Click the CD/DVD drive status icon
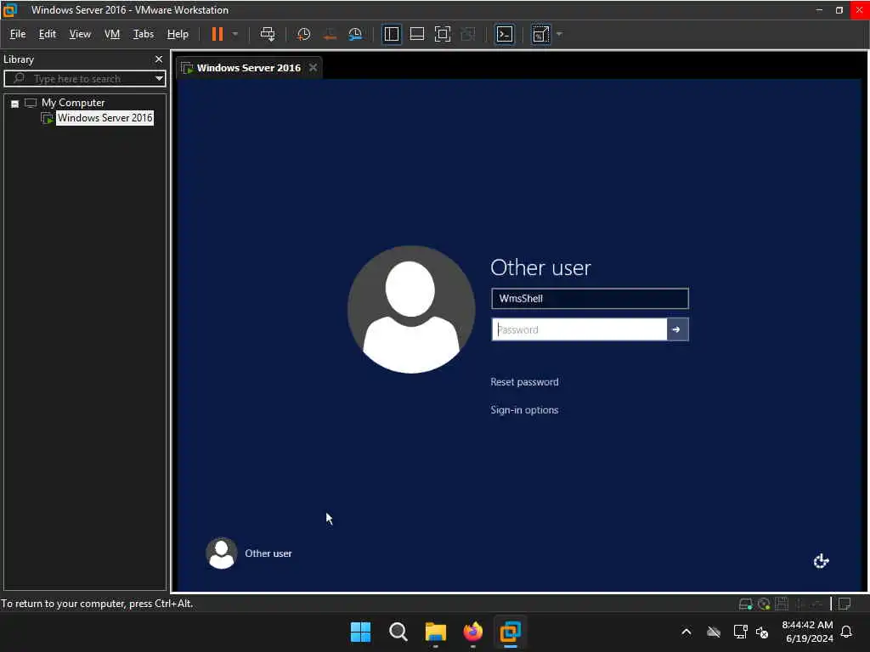The height and width of the screenshot is (652, 870). click(764, 604)
